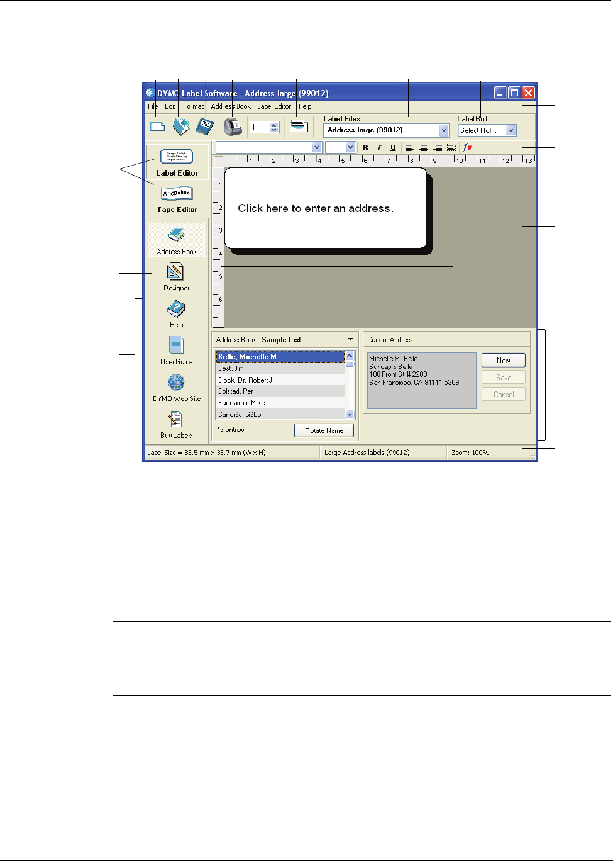The image size is (613, 861).
Task: Open font settings with the red F icon
Action: tap(468, 148)
